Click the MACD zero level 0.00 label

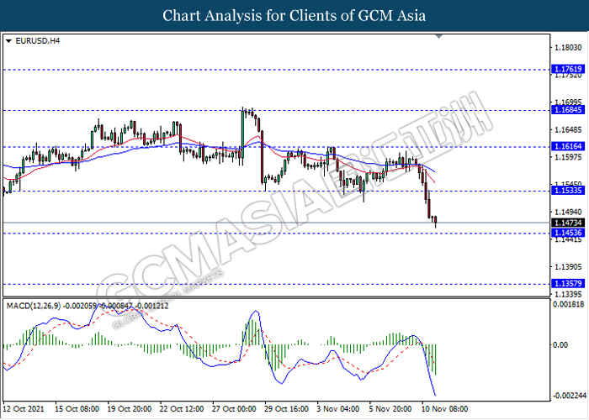560,345
